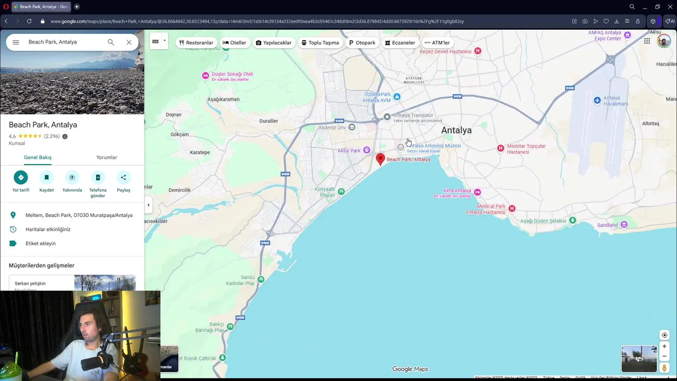Click Telefona gönder button
Viewport: 677px width, 381px height.
coord(98,185)
